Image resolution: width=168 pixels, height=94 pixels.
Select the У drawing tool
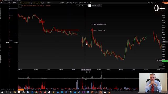click(x=87, y=5)
